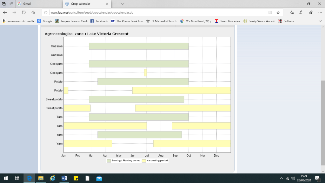Open reading view from the address bar
Image resolution: width=325 pixels, height=183 pixels.
[270, 12]
